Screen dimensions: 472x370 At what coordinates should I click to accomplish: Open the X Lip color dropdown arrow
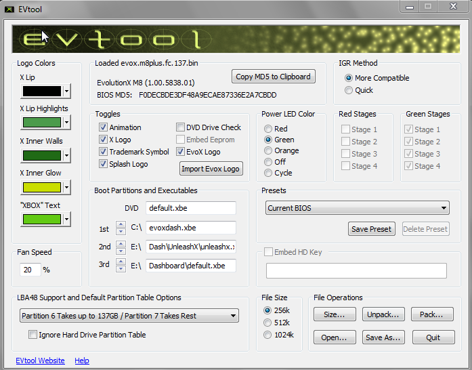pyautogui.click(x=66, y=91)
